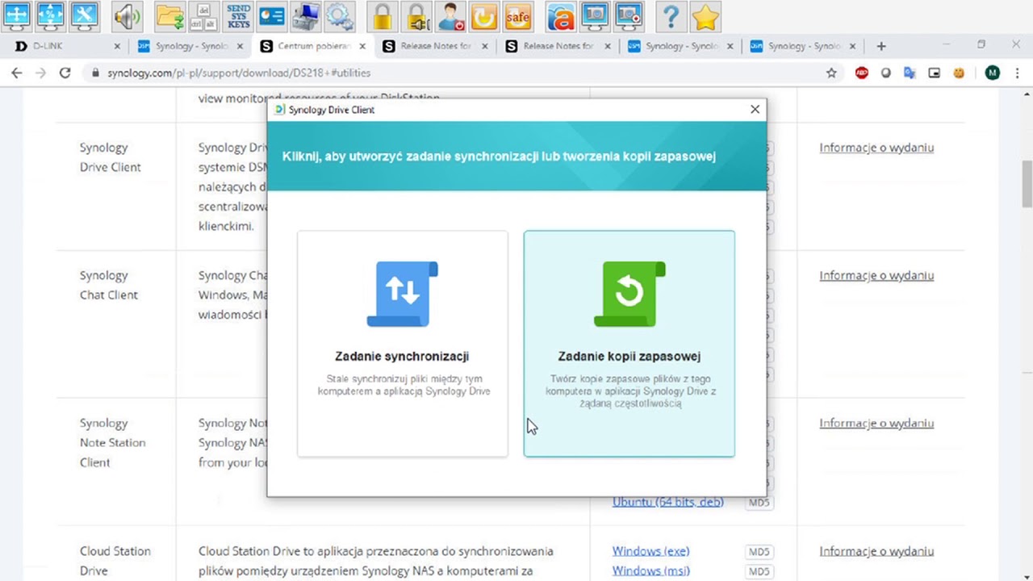Open the folder file transfer icon
Screen dimensions: 1033x581
[170, 15]
